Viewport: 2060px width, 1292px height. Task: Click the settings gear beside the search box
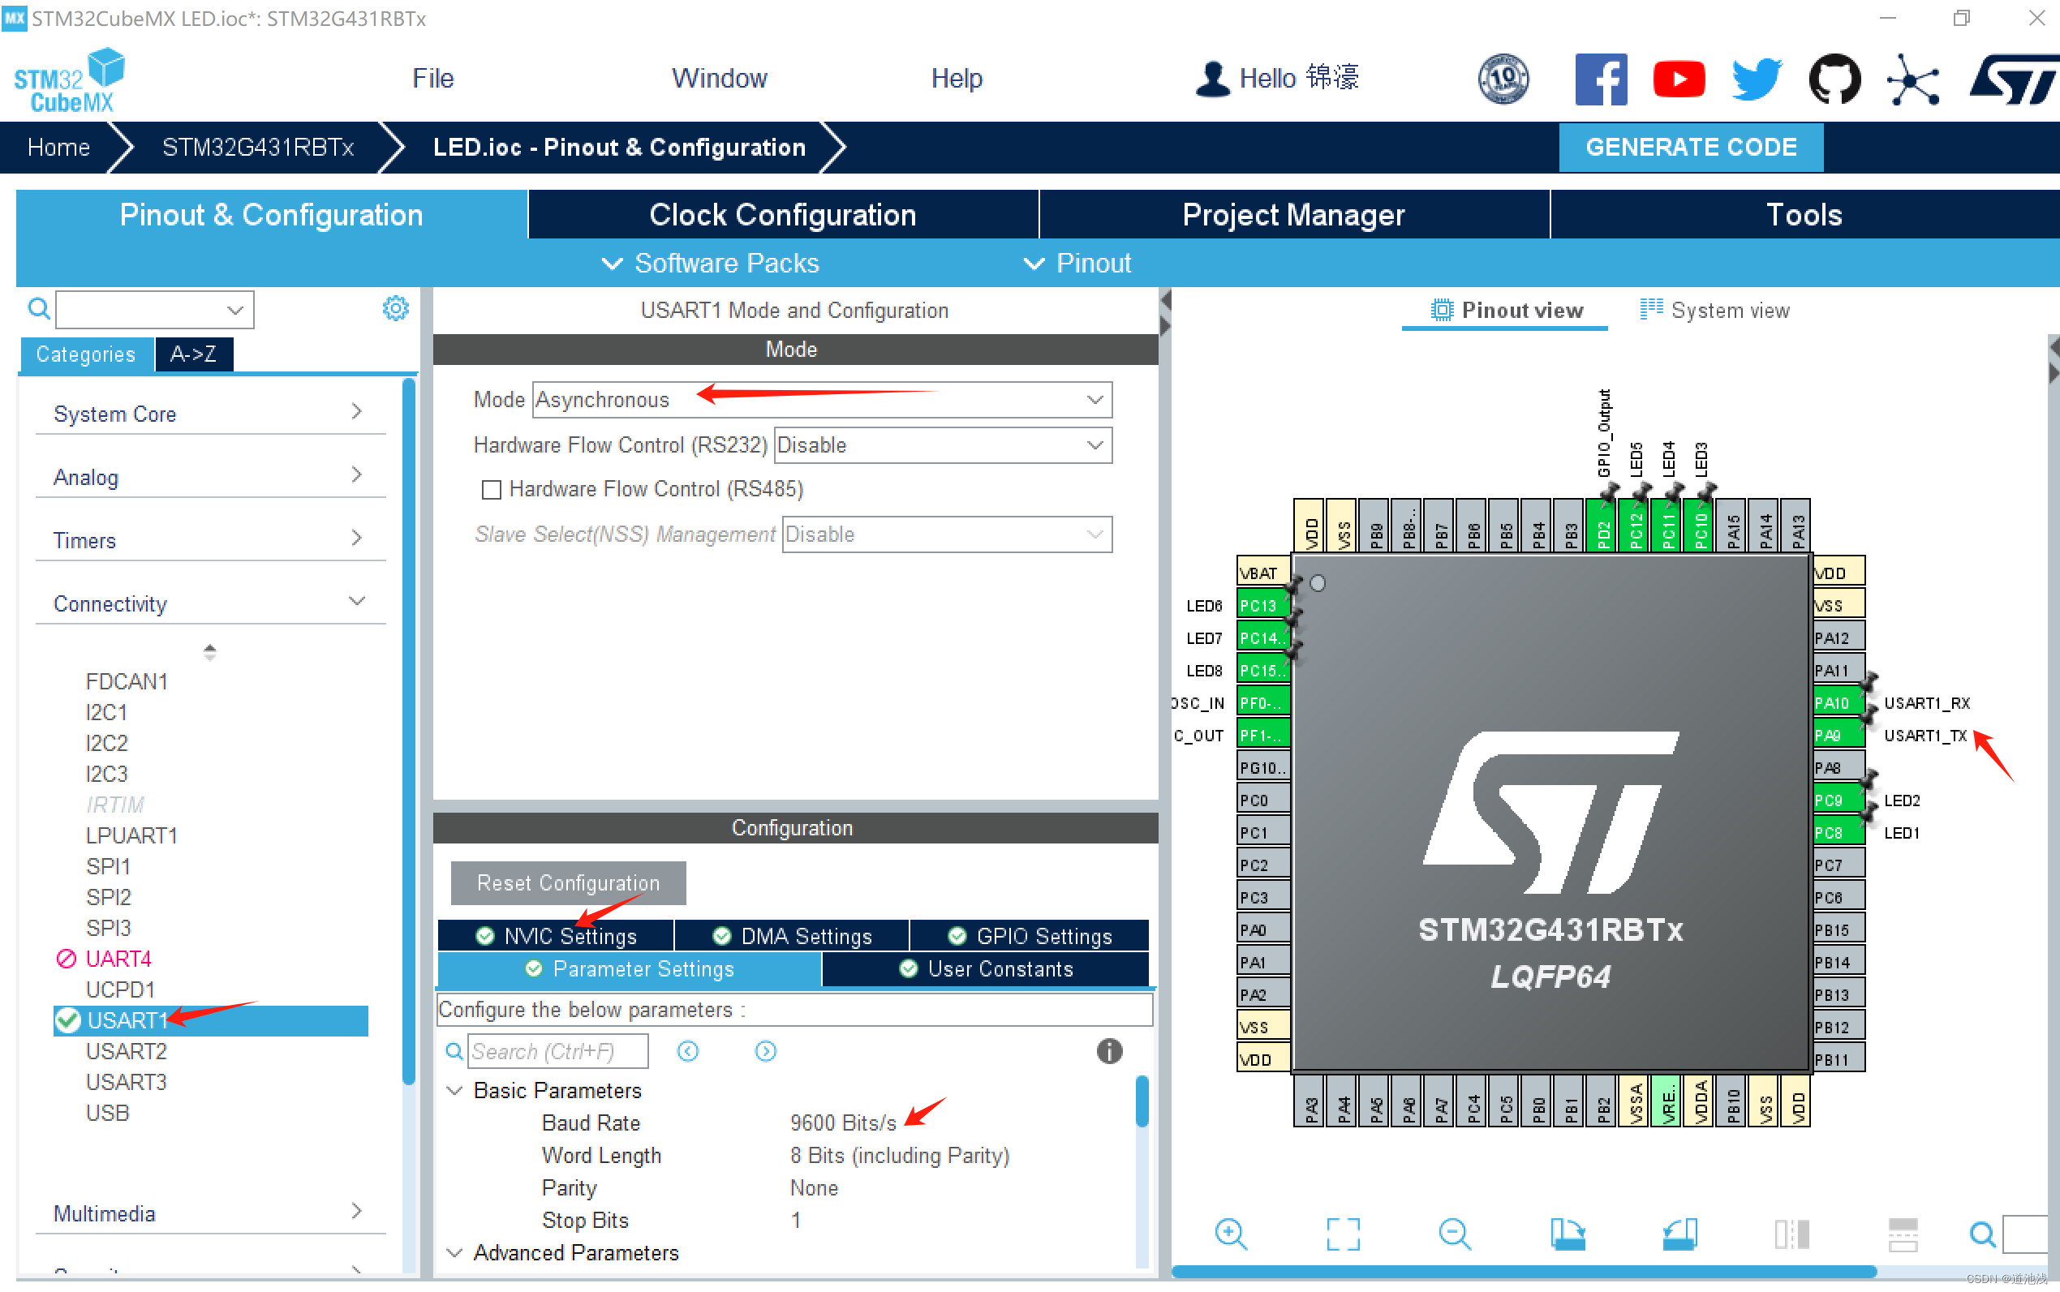pos(395,308)
